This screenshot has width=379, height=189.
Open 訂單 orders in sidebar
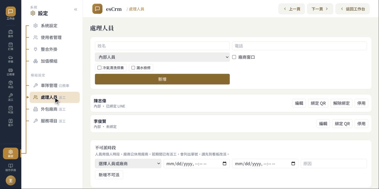pyautogui.click(x=11, y=46)
